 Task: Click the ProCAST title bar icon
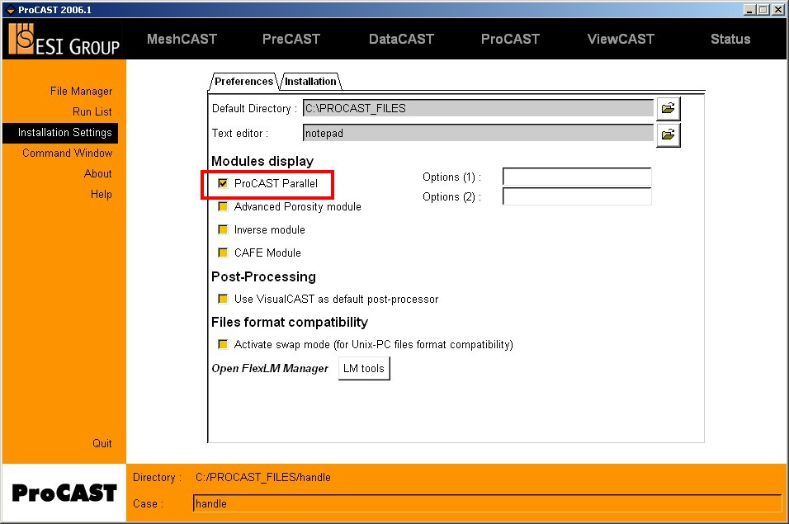(10, 10)
